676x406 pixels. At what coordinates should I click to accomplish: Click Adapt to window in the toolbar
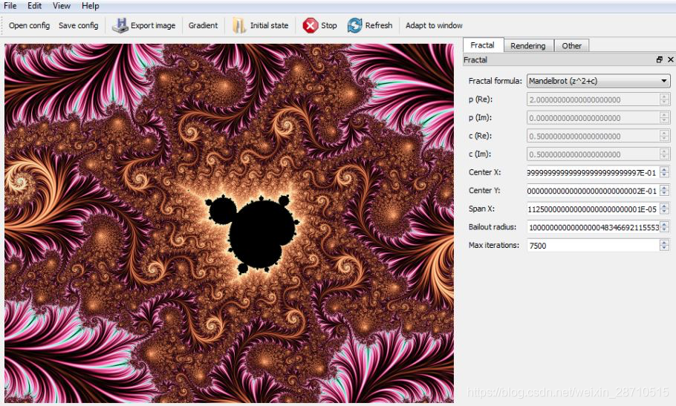point(434,25)
